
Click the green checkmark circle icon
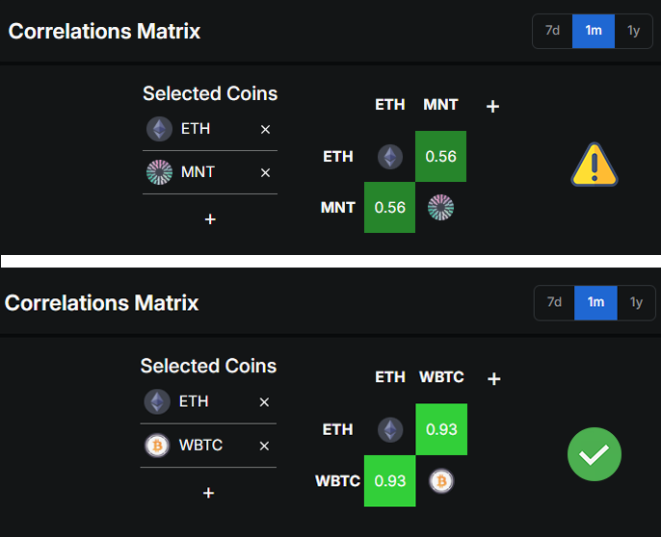(x=595, y=454)
